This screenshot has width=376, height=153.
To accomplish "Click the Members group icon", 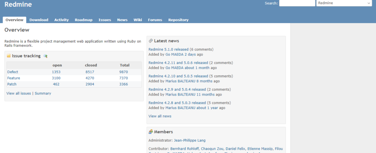I will (x=151, y=132).
